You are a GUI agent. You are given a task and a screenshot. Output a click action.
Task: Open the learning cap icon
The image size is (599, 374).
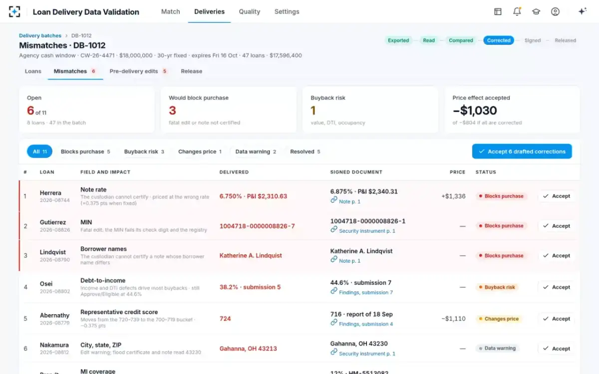536,11
